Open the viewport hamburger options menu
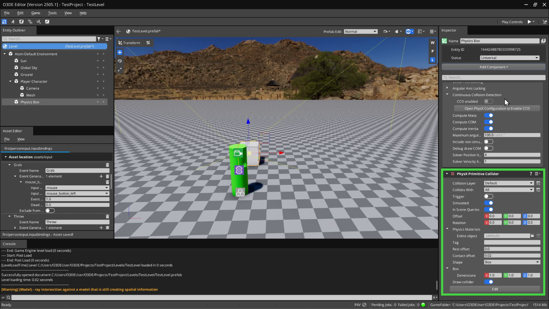This screenshot has width=549, height=309. [x=432, y=31]
